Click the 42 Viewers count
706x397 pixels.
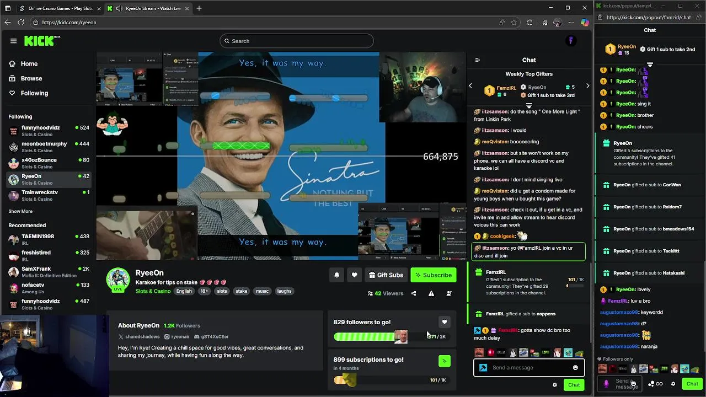pos(385,293)
